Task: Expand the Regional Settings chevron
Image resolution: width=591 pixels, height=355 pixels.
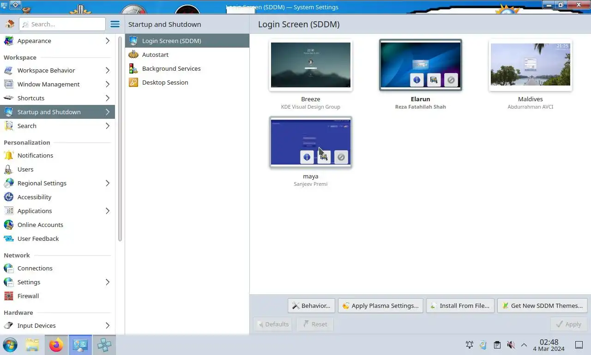Action: pyautogui.click(x=108, y=183)
